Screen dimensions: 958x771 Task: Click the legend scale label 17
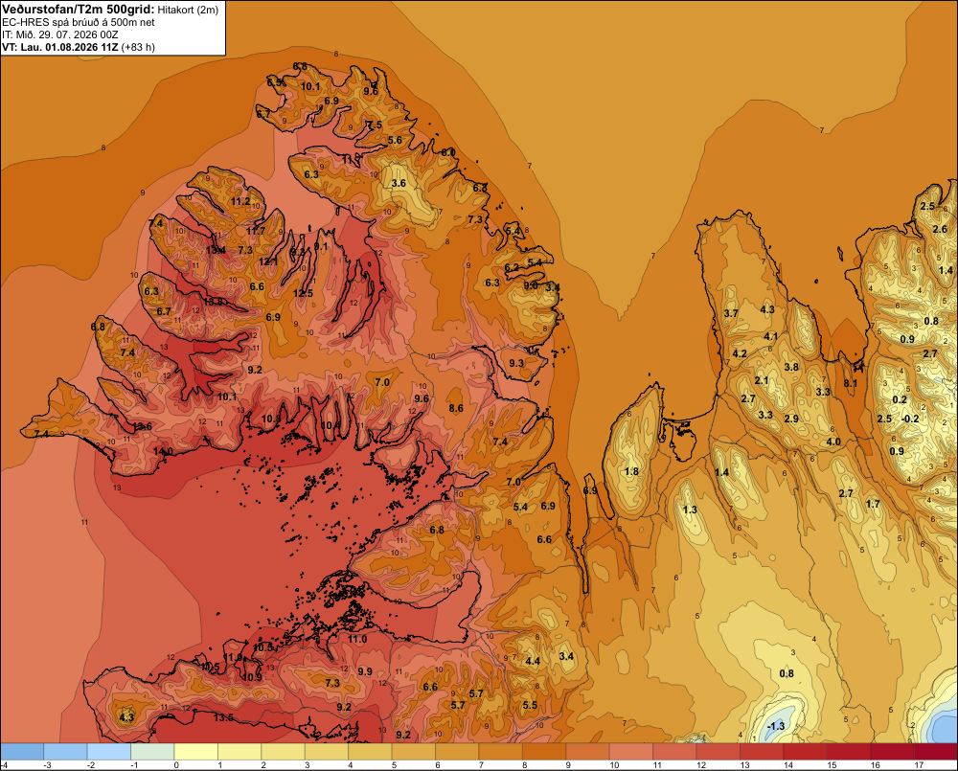919,765
